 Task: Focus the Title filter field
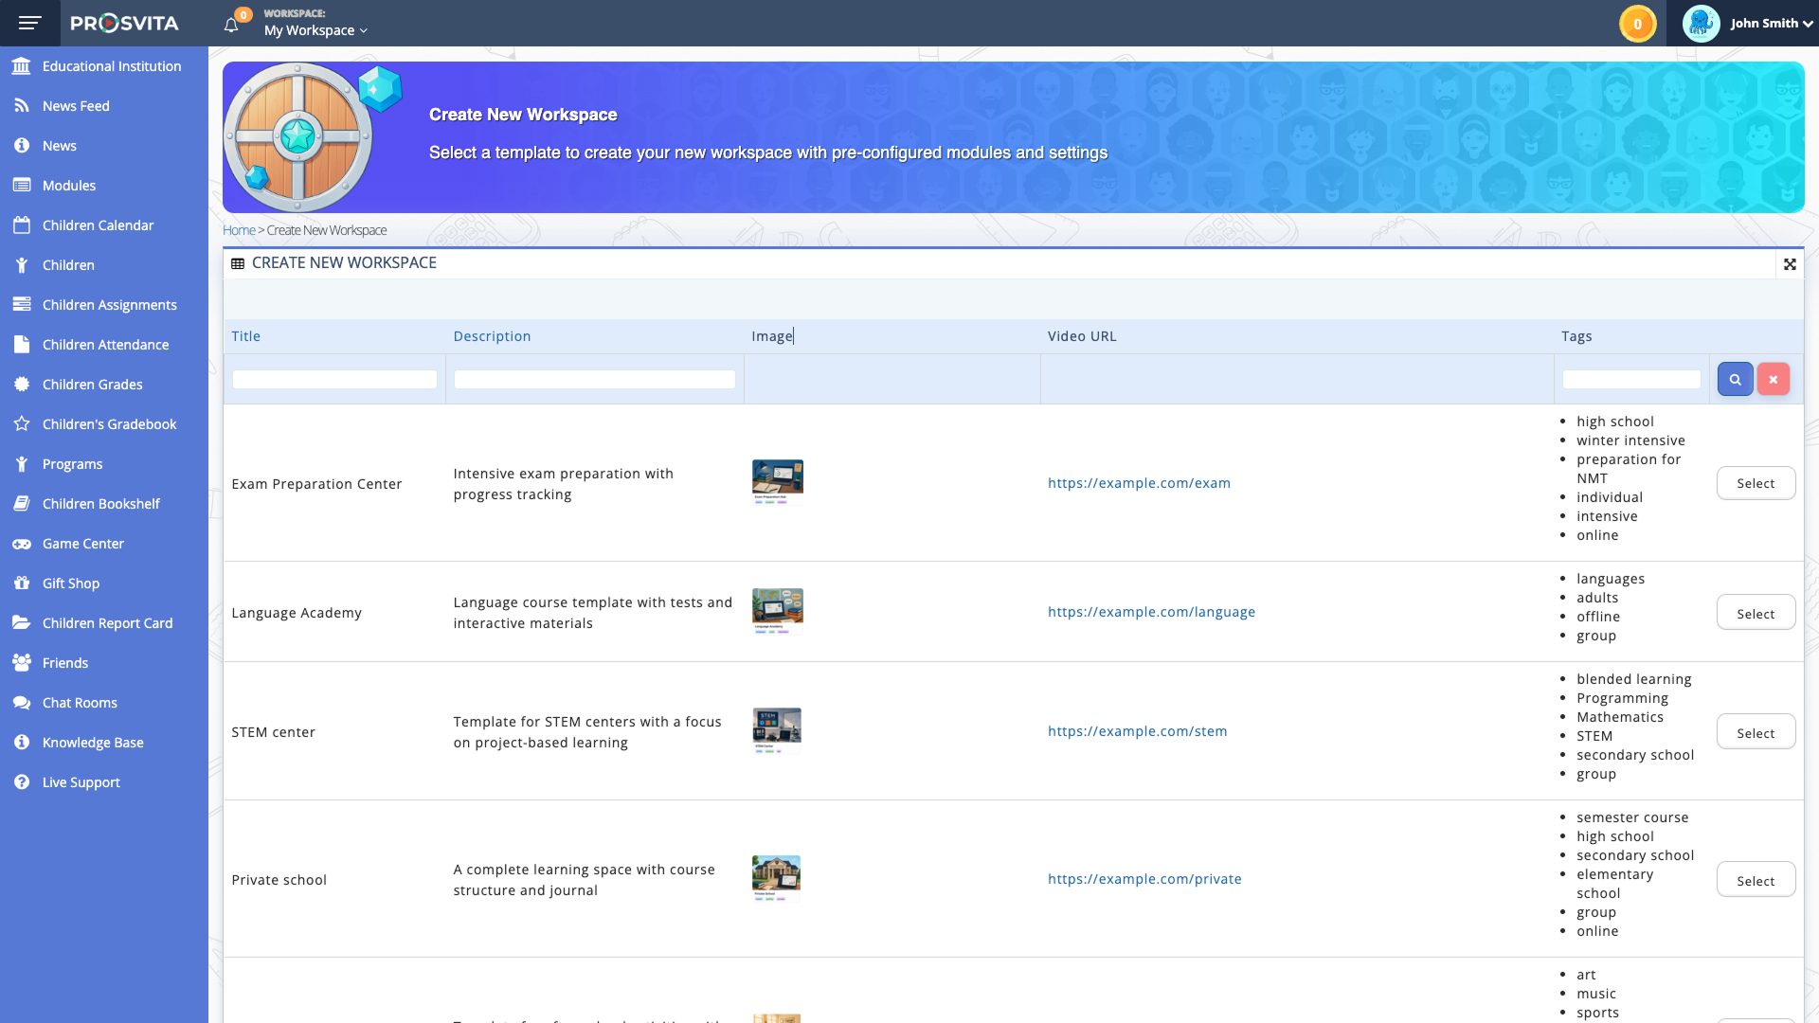click(x=334, y=380)
